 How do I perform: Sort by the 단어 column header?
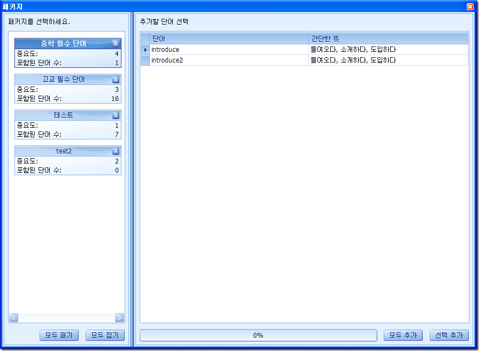click(229, 38)
